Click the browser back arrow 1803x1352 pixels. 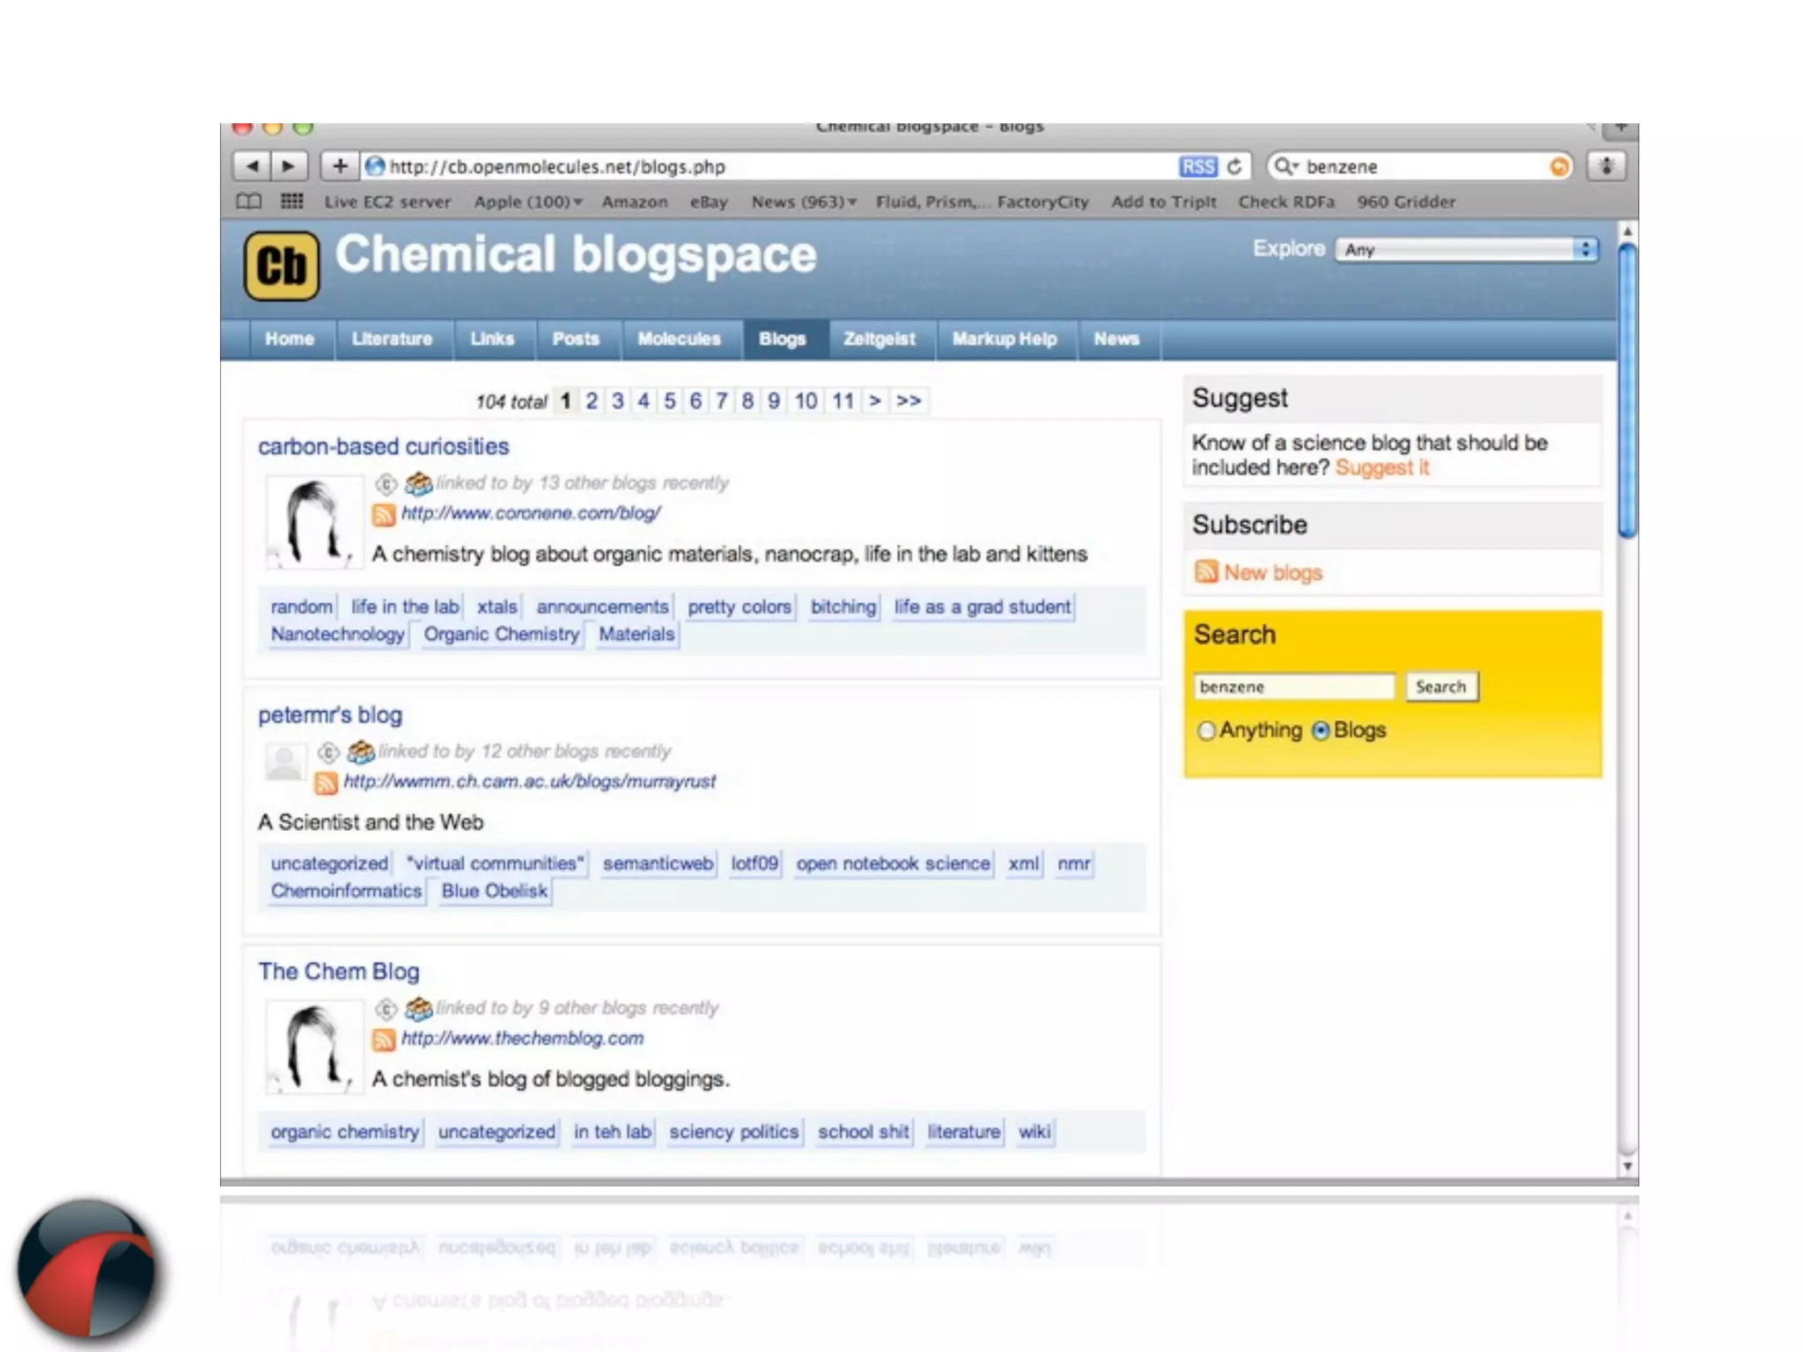(253, 166)
